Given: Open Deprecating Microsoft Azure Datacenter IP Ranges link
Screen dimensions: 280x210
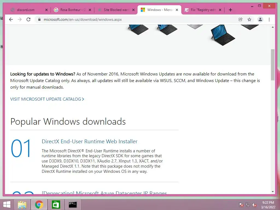Looking at the screenshot, I should tap(104, 193).
